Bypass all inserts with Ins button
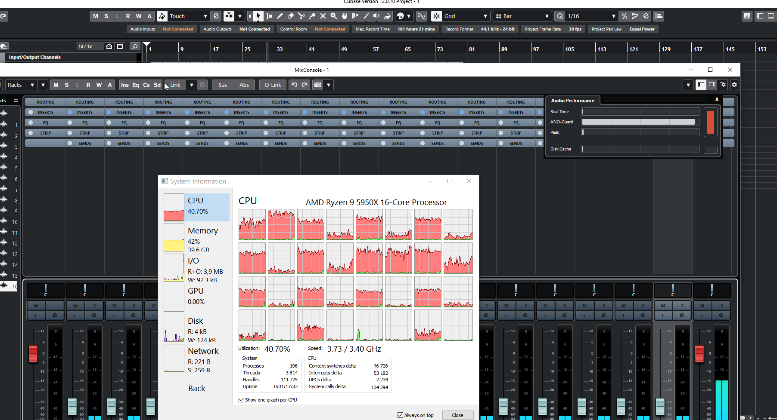This screenshot has height=420, width=777. pyautogui.click(x=125, y=85)
